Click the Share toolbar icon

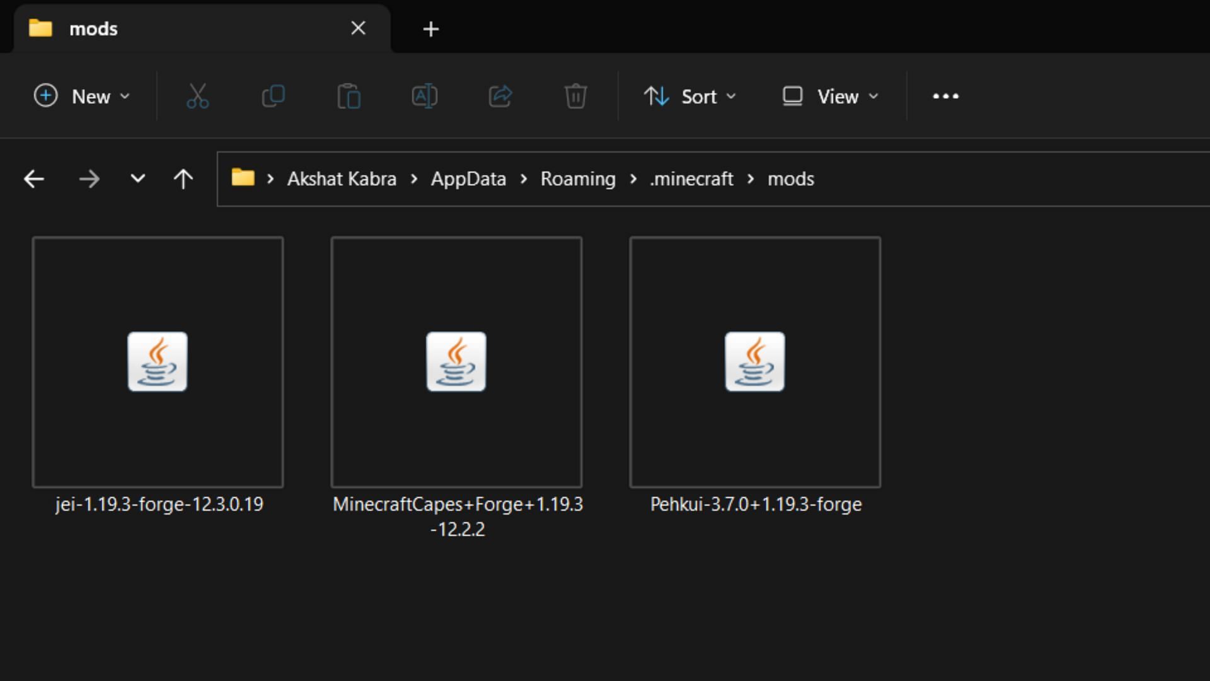[500, 96]
